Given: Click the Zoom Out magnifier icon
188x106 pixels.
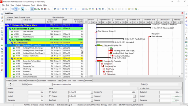Looking at the screenshot, I should [113, 9].
